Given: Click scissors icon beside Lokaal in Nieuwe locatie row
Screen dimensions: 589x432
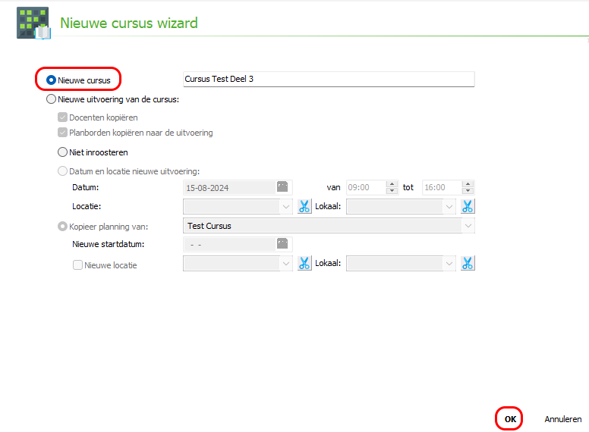Looking at the screenshot, I should click(x=468, y=263).
